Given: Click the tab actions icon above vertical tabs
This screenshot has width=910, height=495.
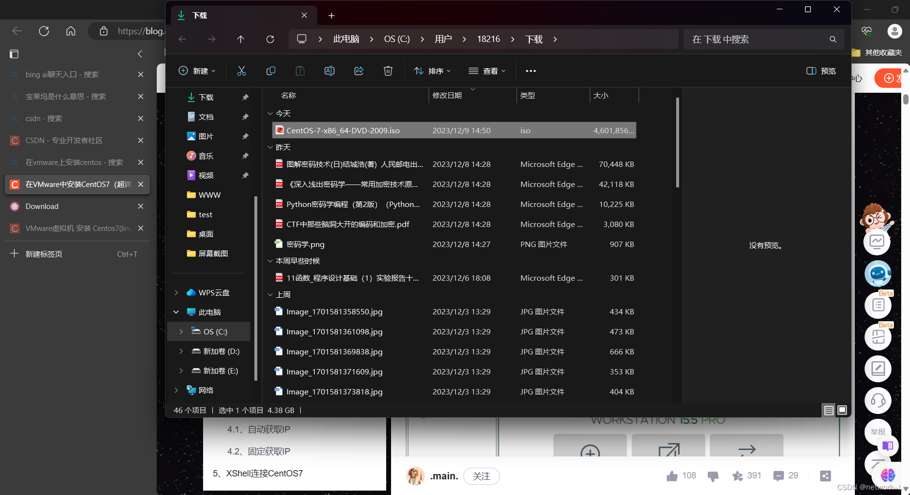Looking at the screenshot, I should click(x=14, y=54).
